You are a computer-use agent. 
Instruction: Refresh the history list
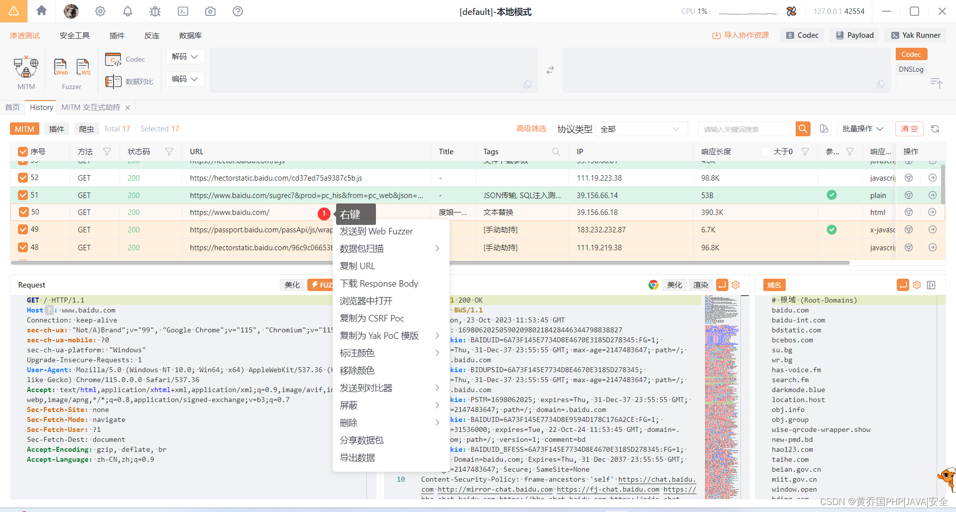click(x=935, y=129)
